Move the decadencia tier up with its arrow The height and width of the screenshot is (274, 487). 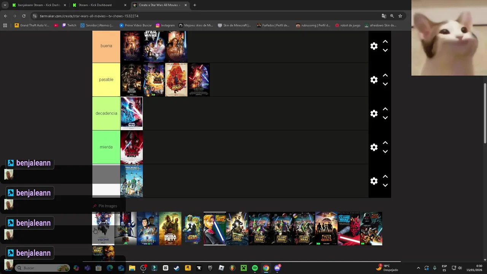point(385,109)
